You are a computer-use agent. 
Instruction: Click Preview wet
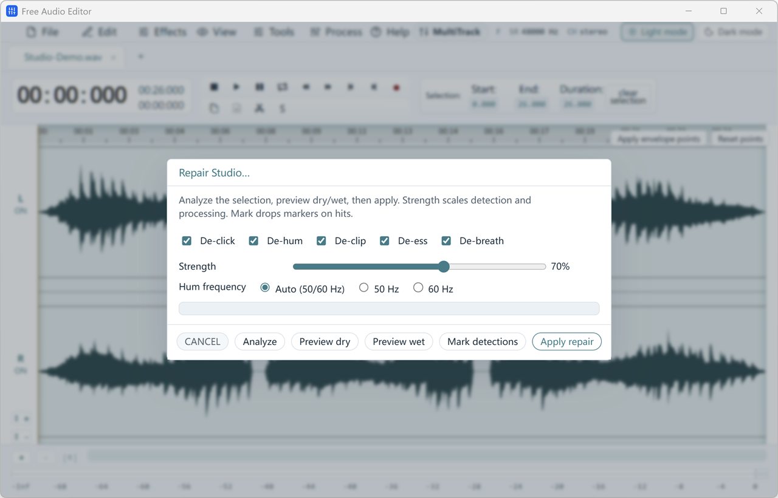399,341
